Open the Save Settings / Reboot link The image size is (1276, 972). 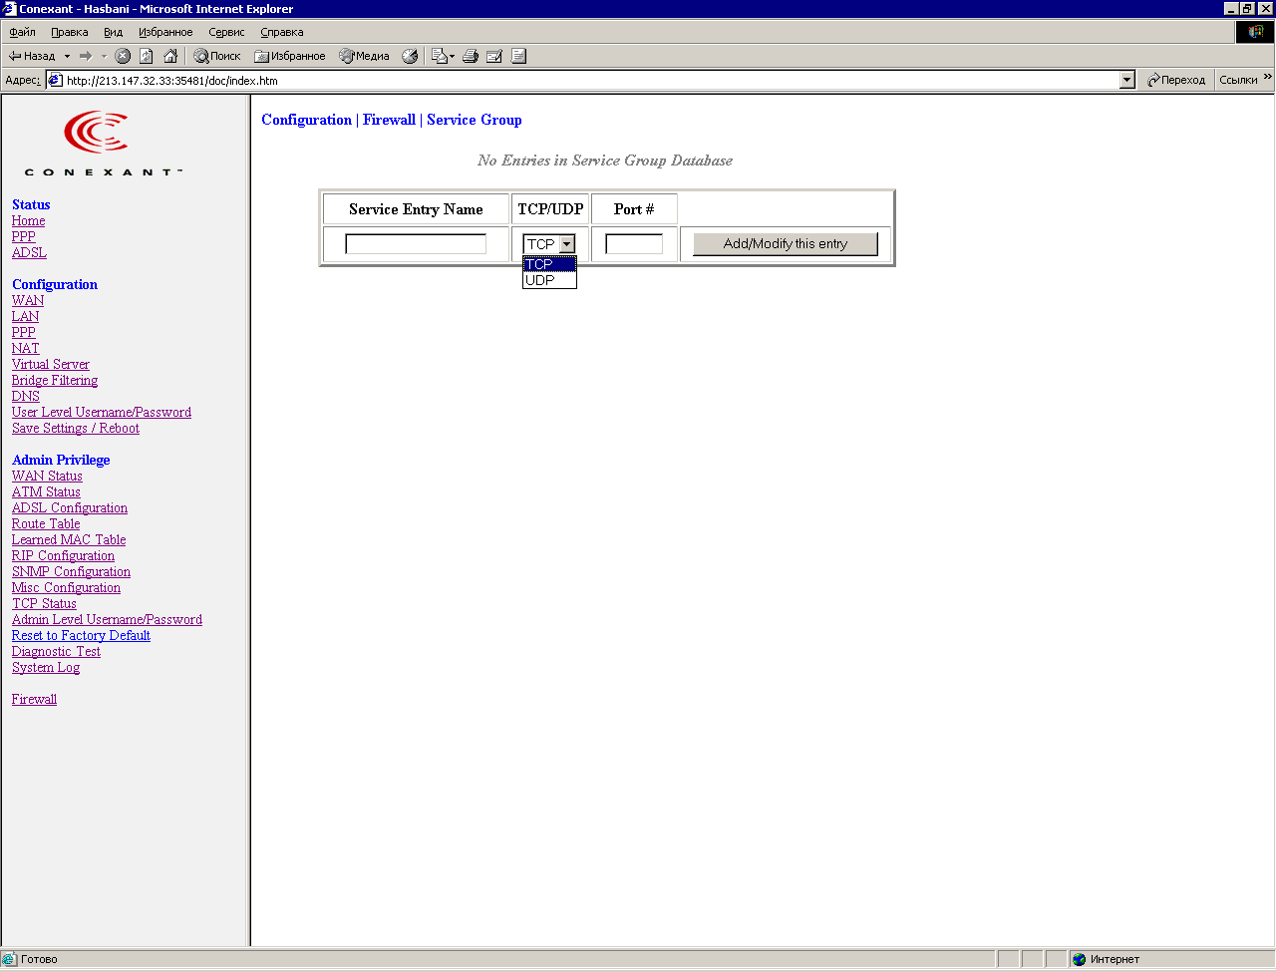click(x=76, y=428)
